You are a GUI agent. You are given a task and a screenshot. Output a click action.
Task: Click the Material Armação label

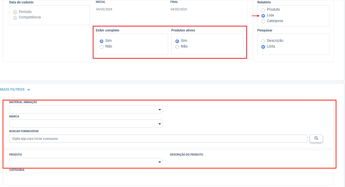23,102
